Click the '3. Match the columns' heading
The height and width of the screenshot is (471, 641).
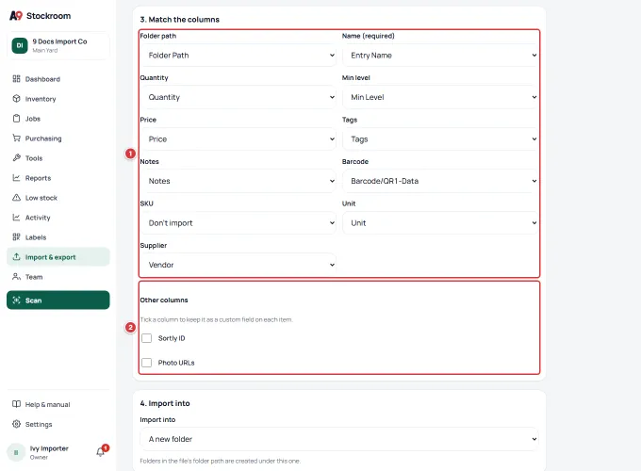tap(179, 19)
